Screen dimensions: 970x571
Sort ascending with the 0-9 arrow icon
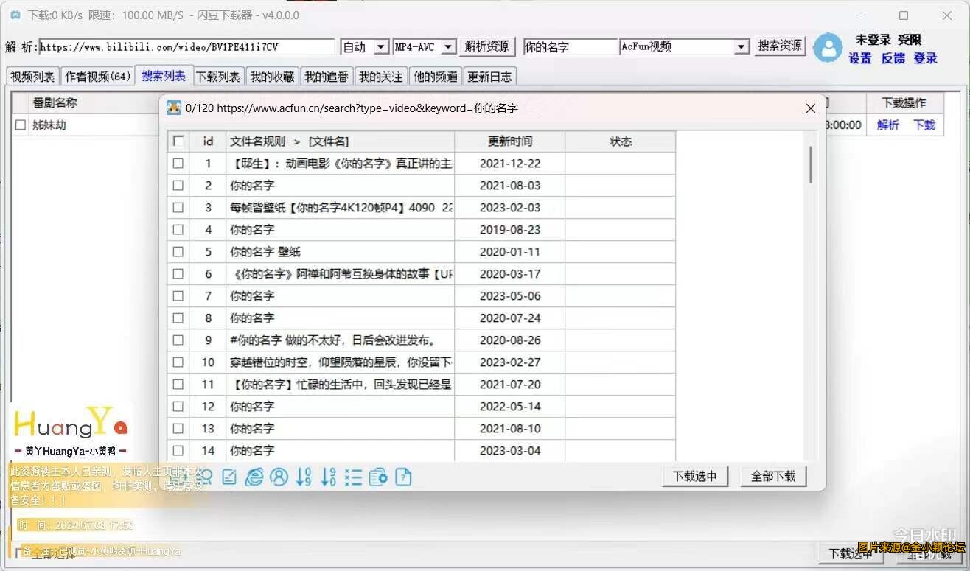304,477
